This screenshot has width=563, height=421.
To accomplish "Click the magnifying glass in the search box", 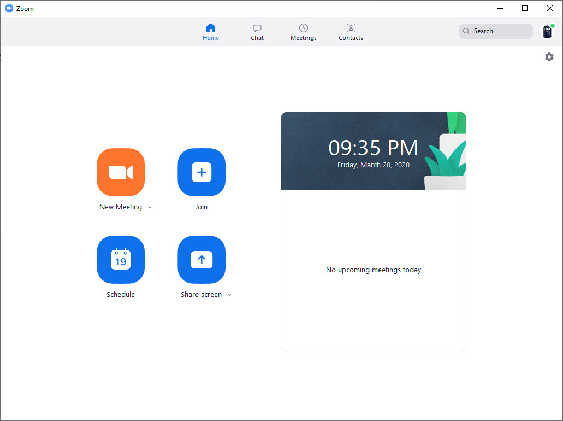I will 466,31.
